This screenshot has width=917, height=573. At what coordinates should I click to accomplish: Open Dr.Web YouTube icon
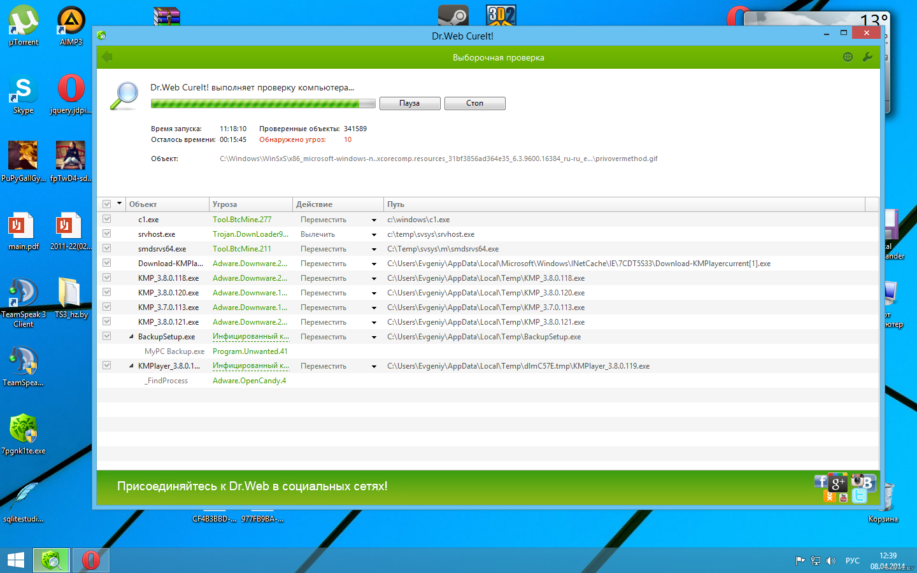(x=843, y=498)
